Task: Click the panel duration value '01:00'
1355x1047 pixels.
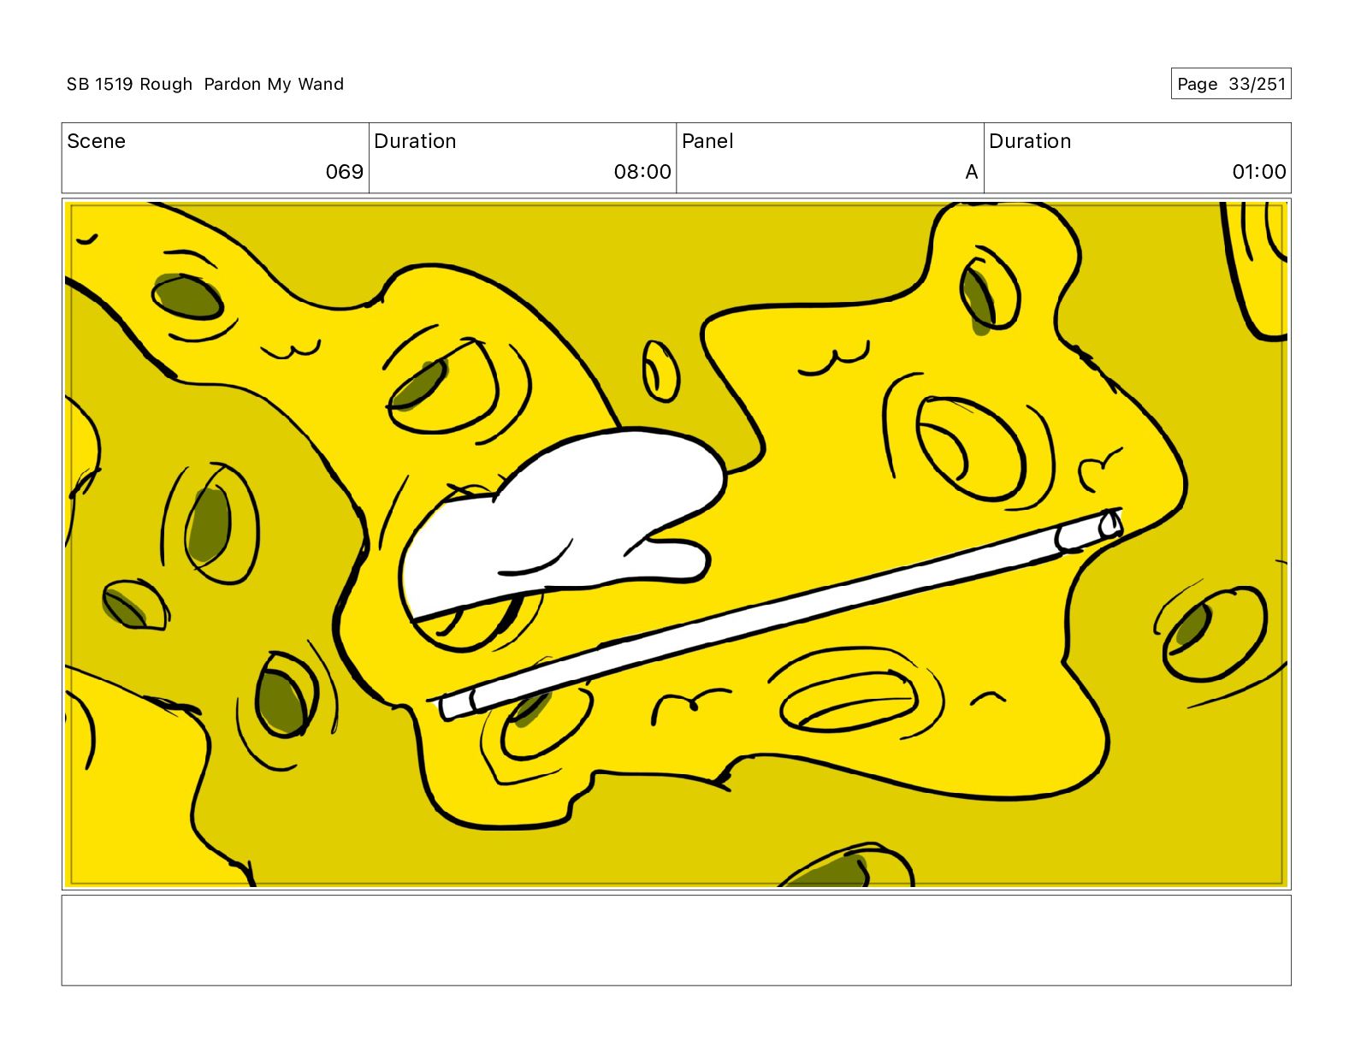Action: click(1258, 172)
